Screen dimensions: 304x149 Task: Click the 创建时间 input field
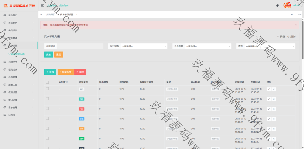(80, 46)
